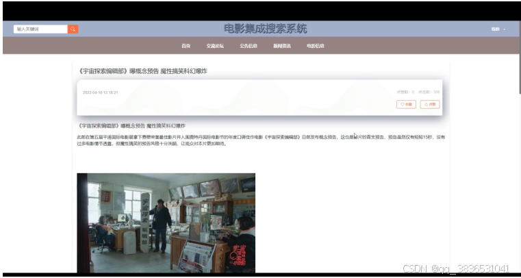Click the article body paragraph text

click(x=261, y=140)
